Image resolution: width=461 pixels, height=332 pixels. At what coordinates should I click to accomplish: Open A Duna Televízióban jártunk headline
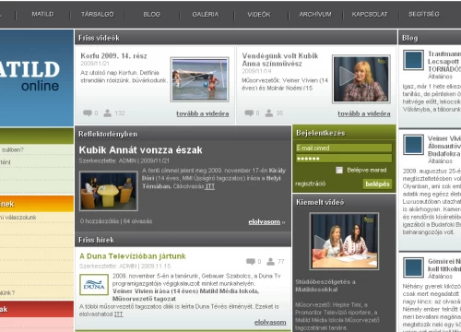pyautogui.click(x=133, y=256)
